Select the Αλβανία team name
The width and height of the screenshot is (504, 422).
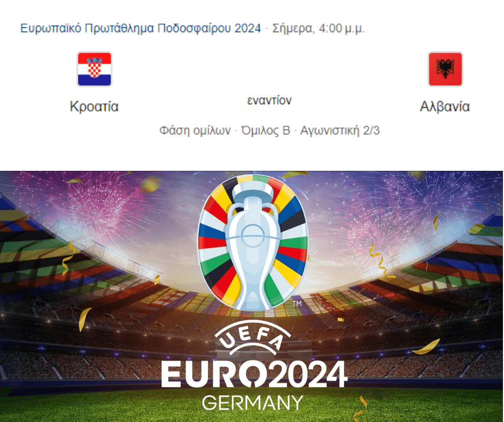tap(445, 106)
